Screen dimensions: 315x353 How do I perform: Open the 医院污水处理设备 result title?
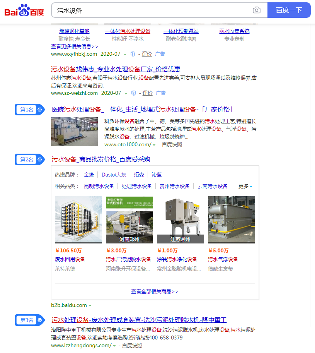144,110
